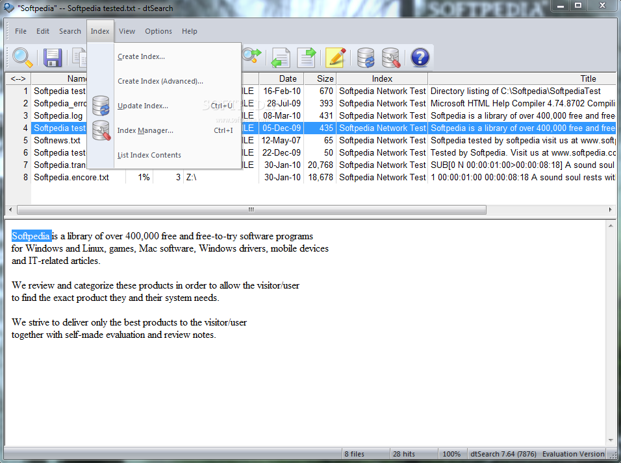Click the results list right scroll arrow

pyautogui.click(x=611, y=209)
